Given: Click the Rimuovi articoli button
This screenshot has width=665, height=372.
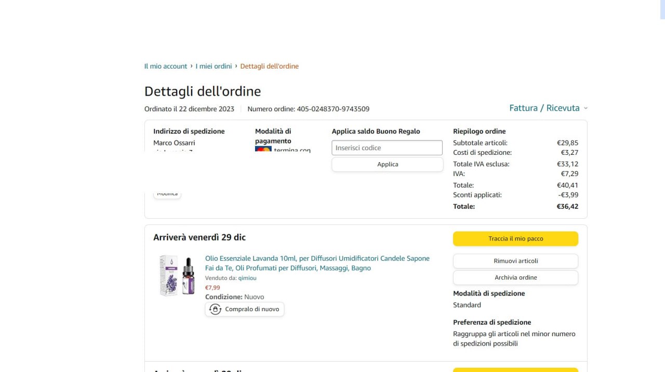Looking at the screenshot, I should click(515, 261).
